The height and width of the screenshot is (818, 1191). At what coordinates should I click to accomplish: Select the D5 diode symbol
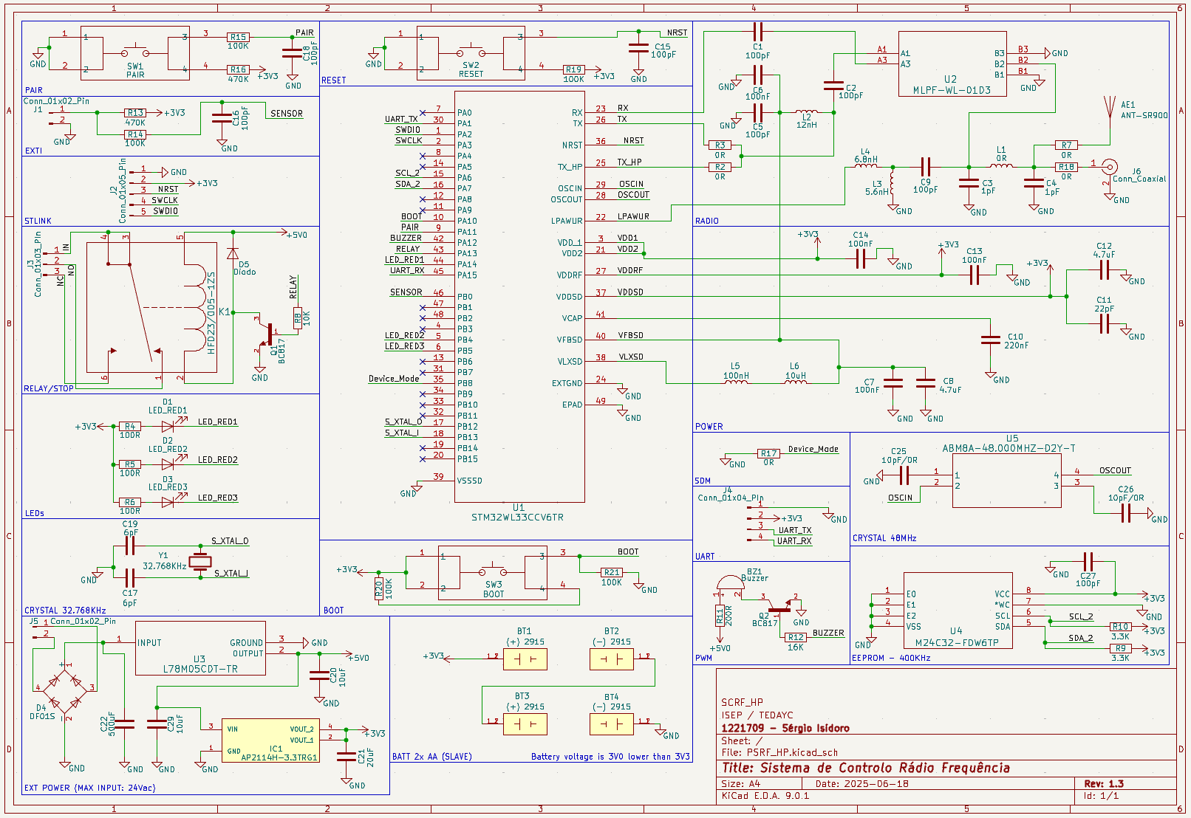tap(233, 254)
